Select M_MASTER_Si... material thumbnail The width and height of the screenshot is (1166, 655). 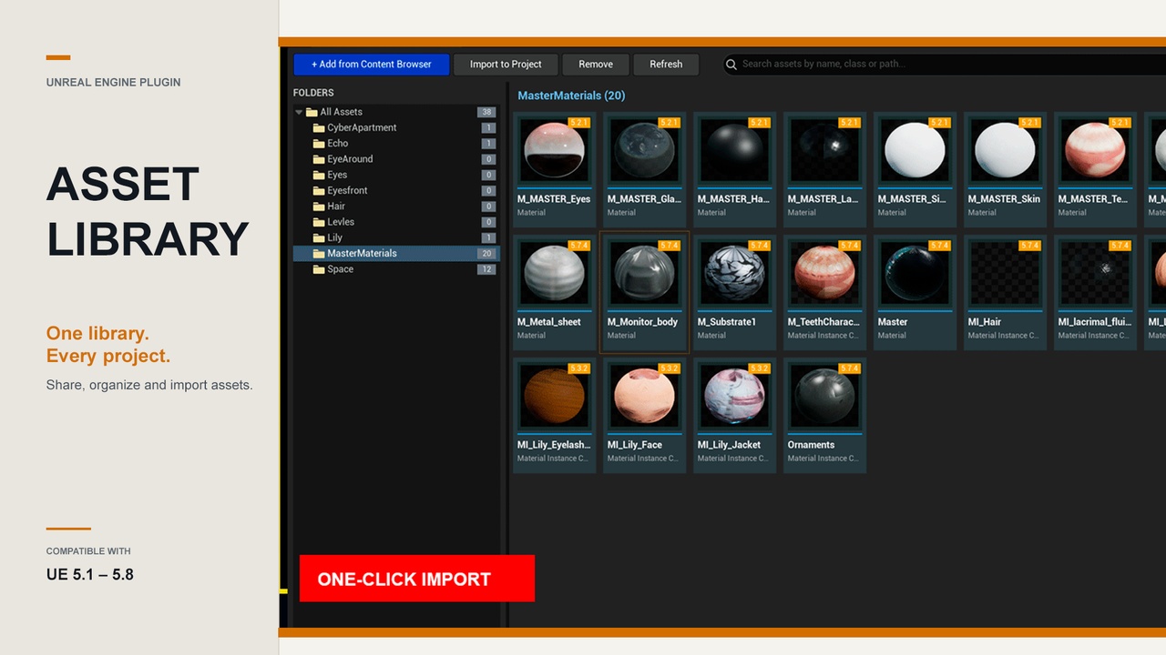point(915,150)
